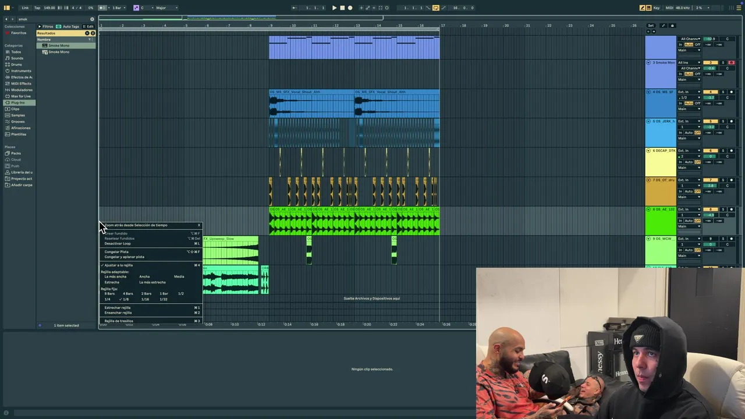Open track 7 OS_OT_dru Main output dropdown

coord(689,197)
